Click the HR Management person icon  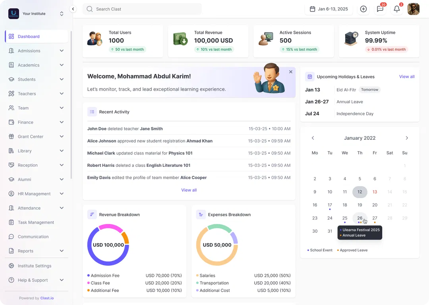(11, 194)
